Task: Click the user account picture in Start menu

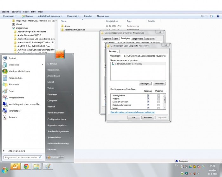Action: [x=60, y=54]
